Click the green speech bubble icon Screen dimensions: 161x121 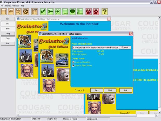73,11
